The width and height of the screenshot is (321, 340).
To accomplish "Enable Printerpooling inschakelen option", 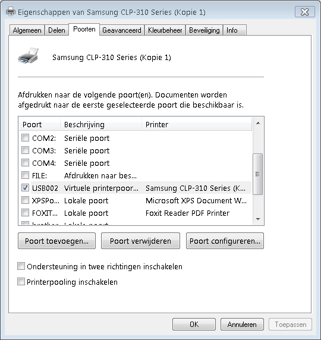I will (21, 282).
